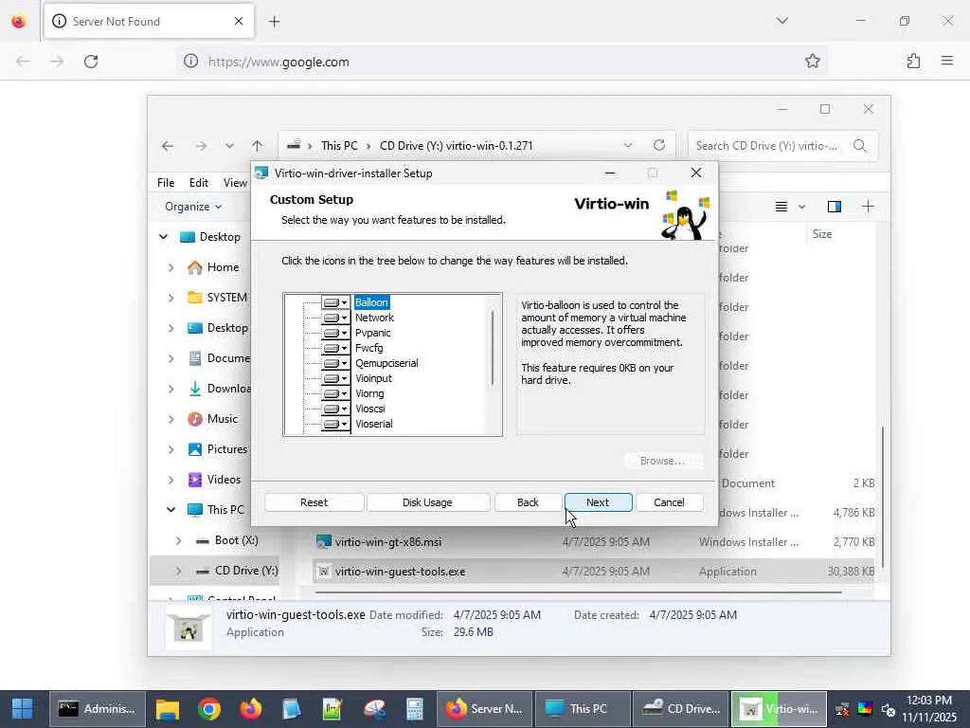Click Next in the Virtio-win setup
The width and height of the screenshot is (970, 728).
click(598, 502)
